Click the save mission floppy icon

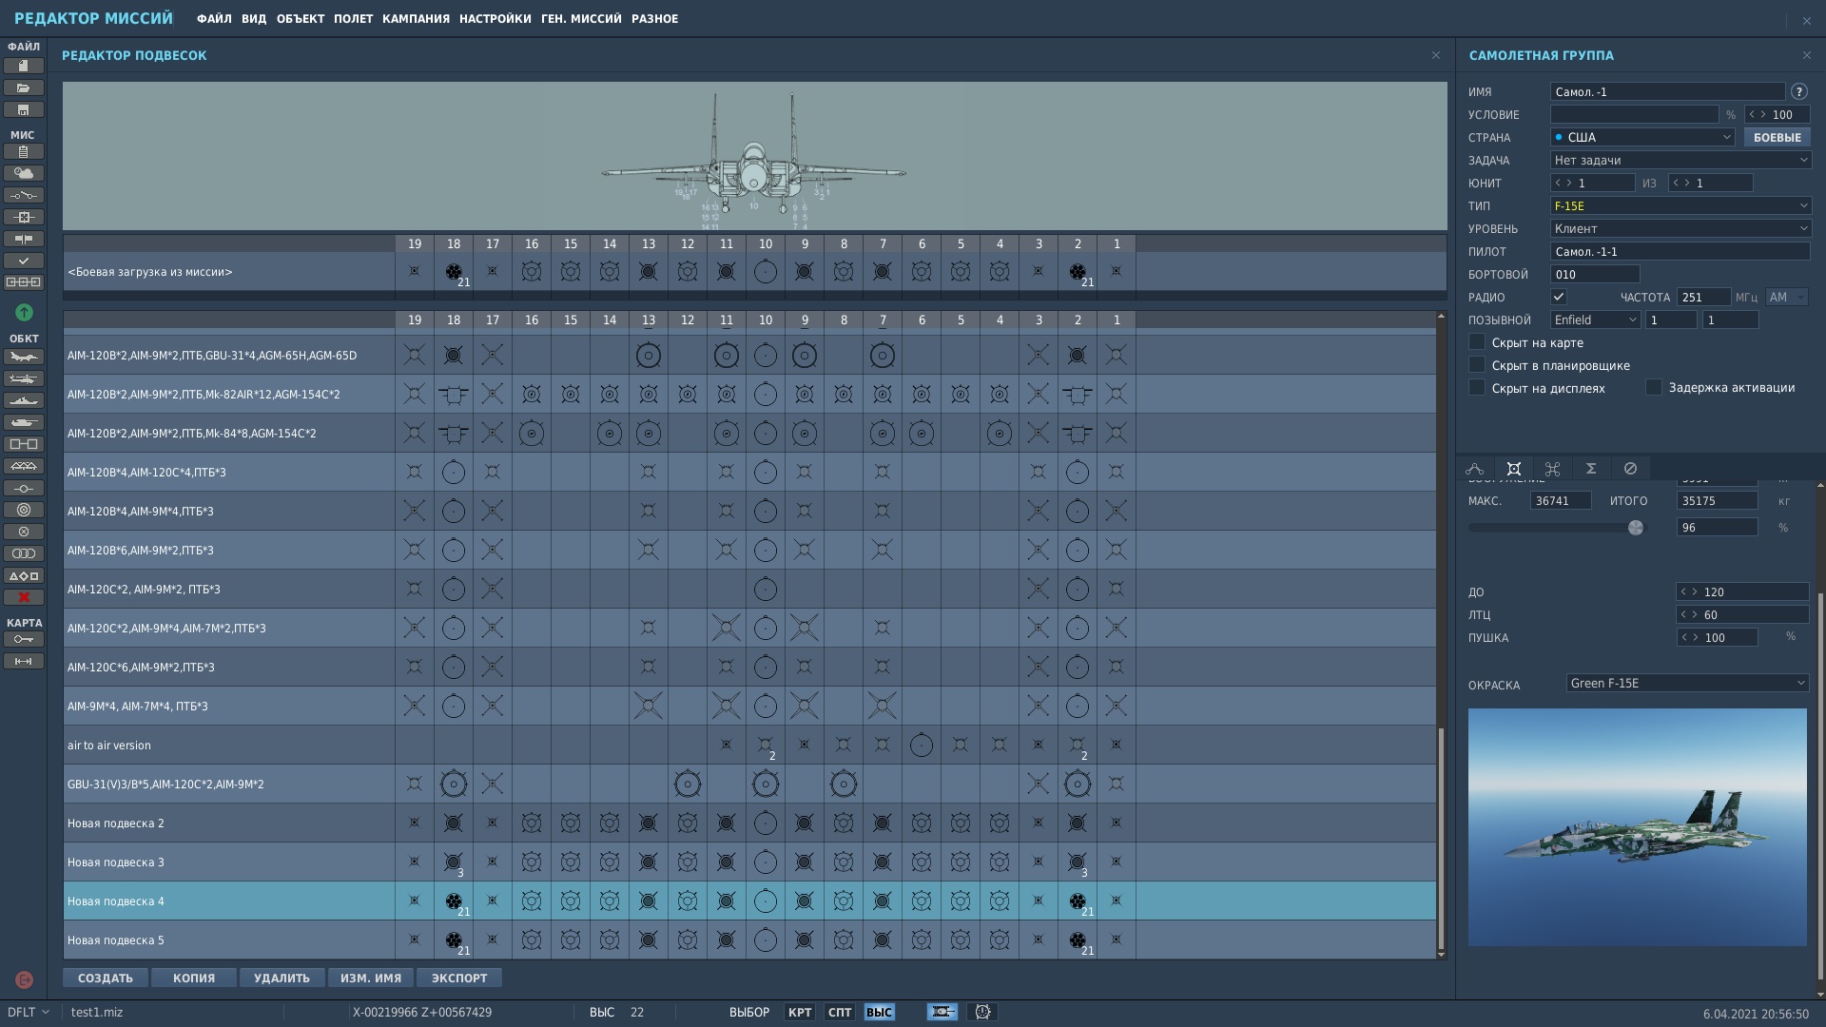(24, 109)
